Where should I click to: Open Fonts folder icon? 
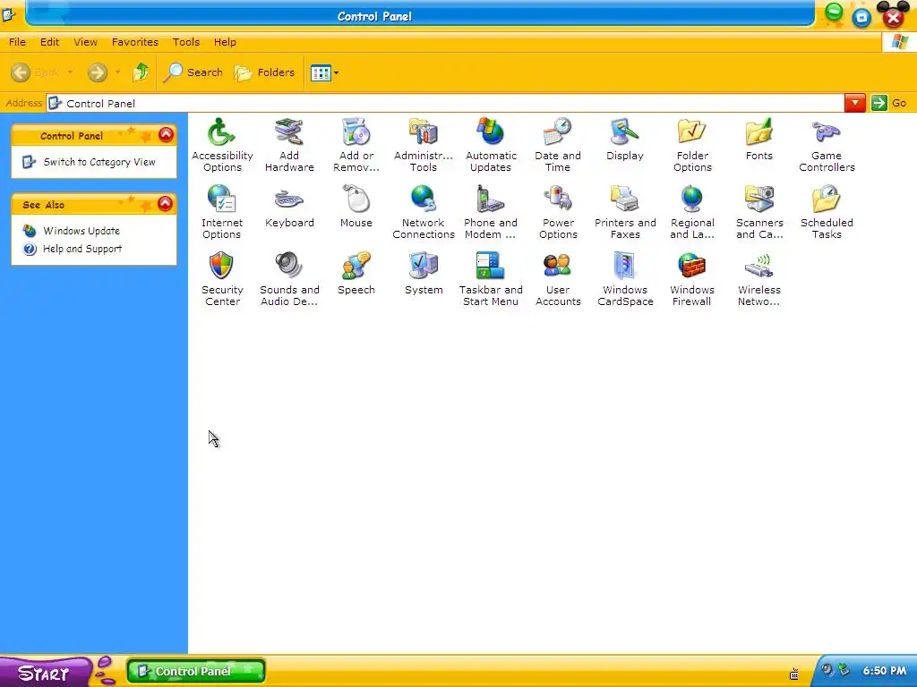click(x=759, y=139)
